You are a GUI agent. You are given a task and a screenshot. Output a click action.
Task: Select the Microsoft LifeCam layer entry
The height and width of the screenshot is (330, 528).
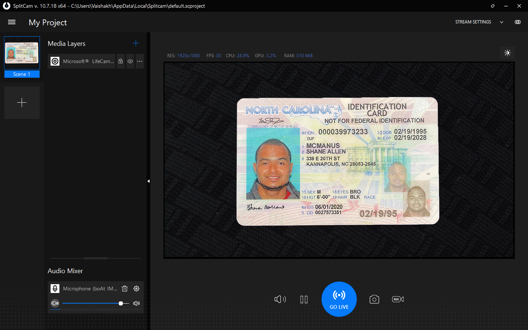(88, 61)
